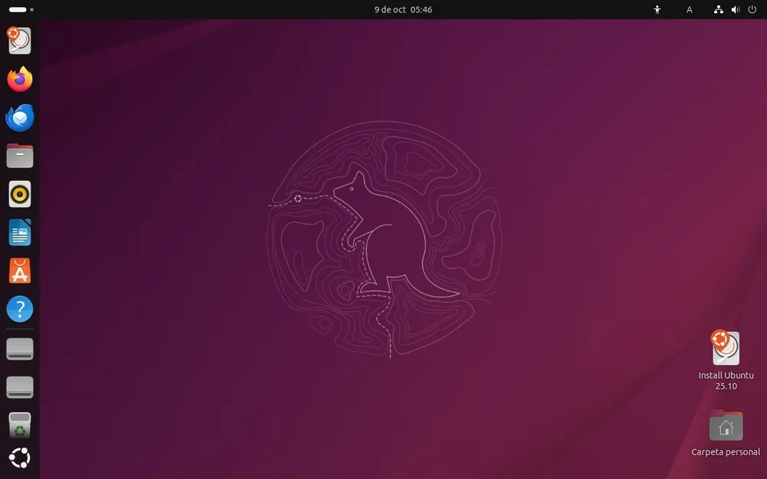Open the first disk drive in the dock
Screen dimensions: 767x479
(19, 349)
